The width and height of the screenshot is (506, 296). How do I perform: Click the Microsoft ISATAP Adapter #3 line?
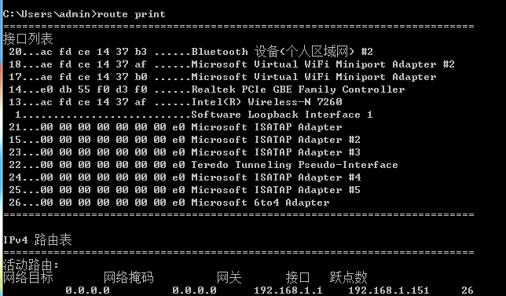coord(185,152)
